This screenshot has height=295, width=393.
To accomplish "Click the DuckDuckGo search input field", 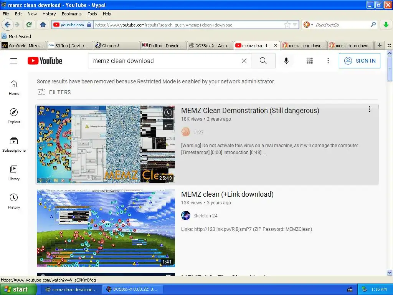I will coord(341,25).
